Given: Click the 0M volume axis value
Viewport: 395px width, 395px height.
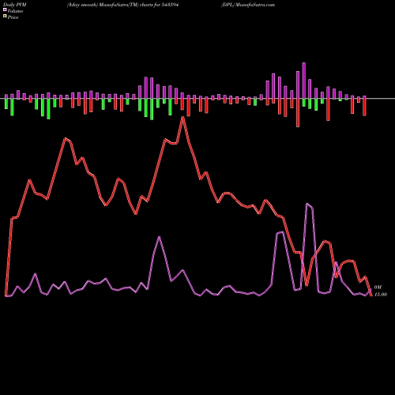Looking at the screenshot, I should 378,288.
